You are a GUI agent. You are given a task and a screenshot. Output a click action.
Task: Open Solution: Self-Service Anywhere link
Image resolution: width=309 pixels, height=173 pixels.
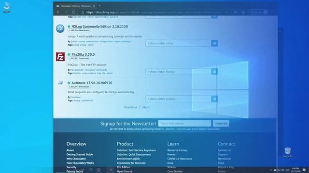click(136, 150)
